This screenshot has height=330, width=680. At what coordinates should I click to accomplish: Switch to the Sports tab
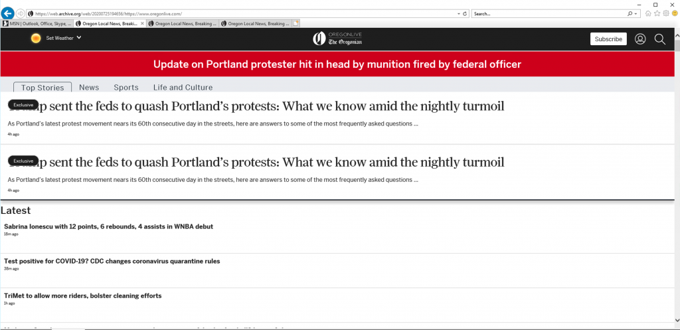tap(126, 88)
